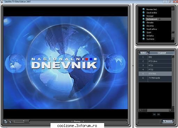Screen dimensions: 178x128
Task: Click channel list horizontal scroll right arrow
Action: pos(170,110)
